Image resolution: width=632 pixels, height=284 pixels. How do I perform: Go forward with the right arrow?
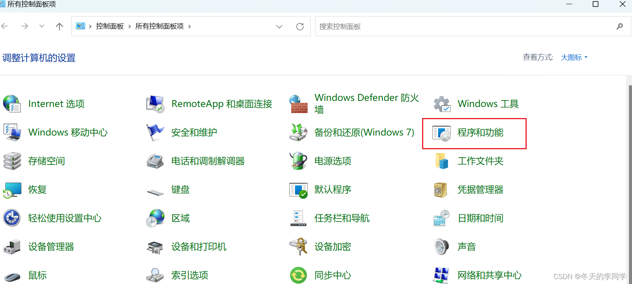coord(24,26)
